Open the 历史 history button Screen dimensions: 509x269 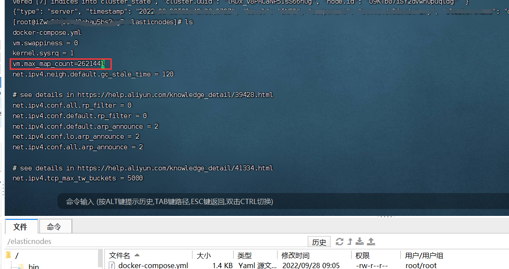click(x=319, y=242)
